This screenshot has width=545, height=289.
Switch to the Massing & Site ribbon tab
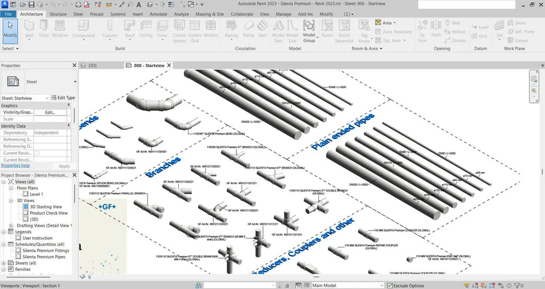pos(210,14)
